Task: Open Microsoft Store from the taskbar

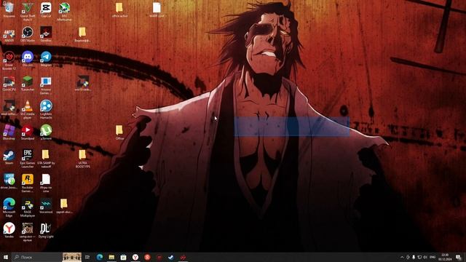Action: (123, 257)
